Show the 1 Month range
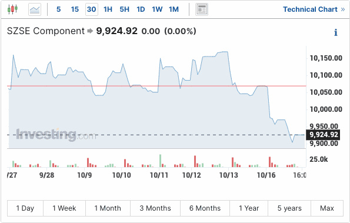Image resolution: width=350 pixels, height=223 pixels. point(108,208)
